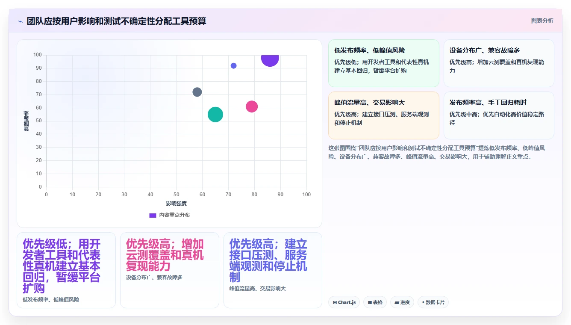Click the 内容重点分布 legend text

pos(174,215)
